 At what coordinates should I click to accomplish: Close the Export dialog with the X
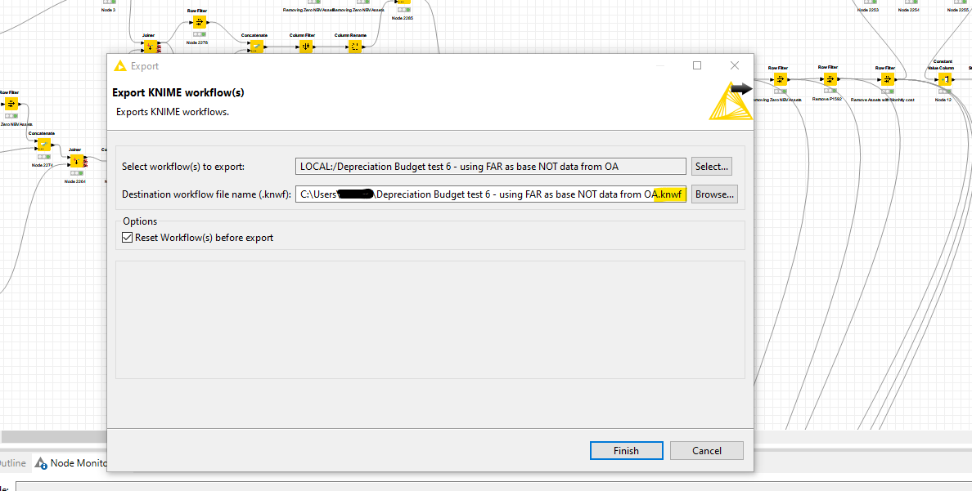click(735, 65)
